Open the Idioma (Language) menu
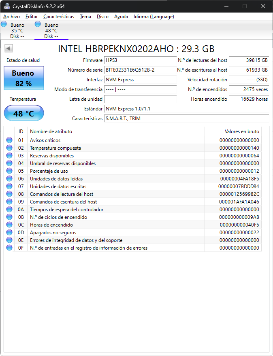Image resolution: width=273 pixels, height=356 pixels. [x=154, y=17]
